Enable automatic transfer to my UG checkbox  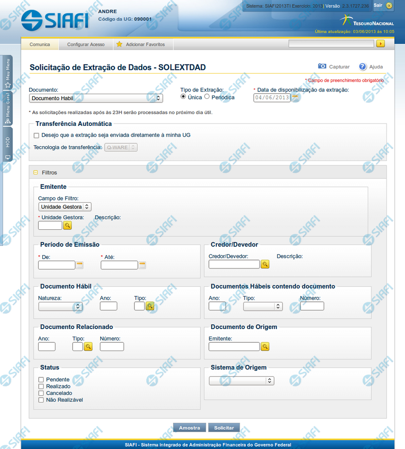pos(36,136)
